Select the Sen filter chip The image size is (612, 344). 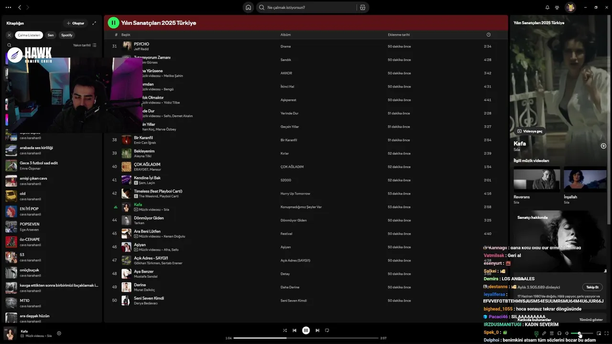pyautogui.click(x=51, y=35)
